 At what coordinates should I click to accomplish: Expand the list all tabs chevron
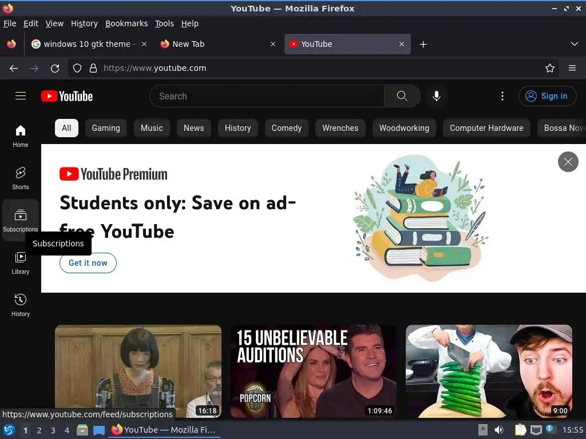pos(575,44)
